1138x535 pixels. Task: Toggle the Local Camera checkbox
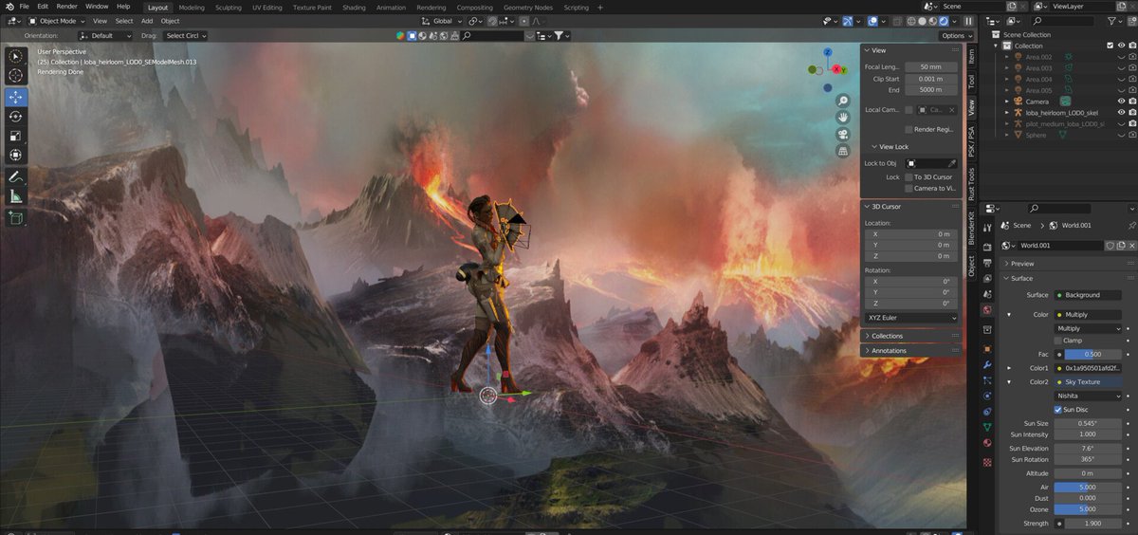[x=909, y=110]
